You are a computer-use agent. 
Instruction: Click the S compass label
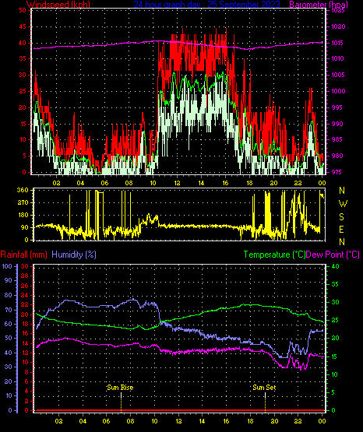(x=341, y=217)
